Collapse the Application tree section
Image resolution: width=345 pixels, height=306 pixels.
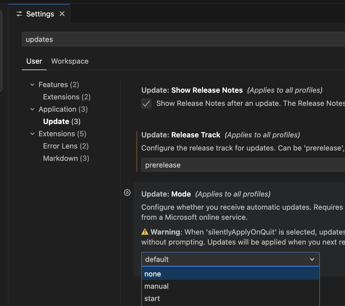click(x=32, y=109)
